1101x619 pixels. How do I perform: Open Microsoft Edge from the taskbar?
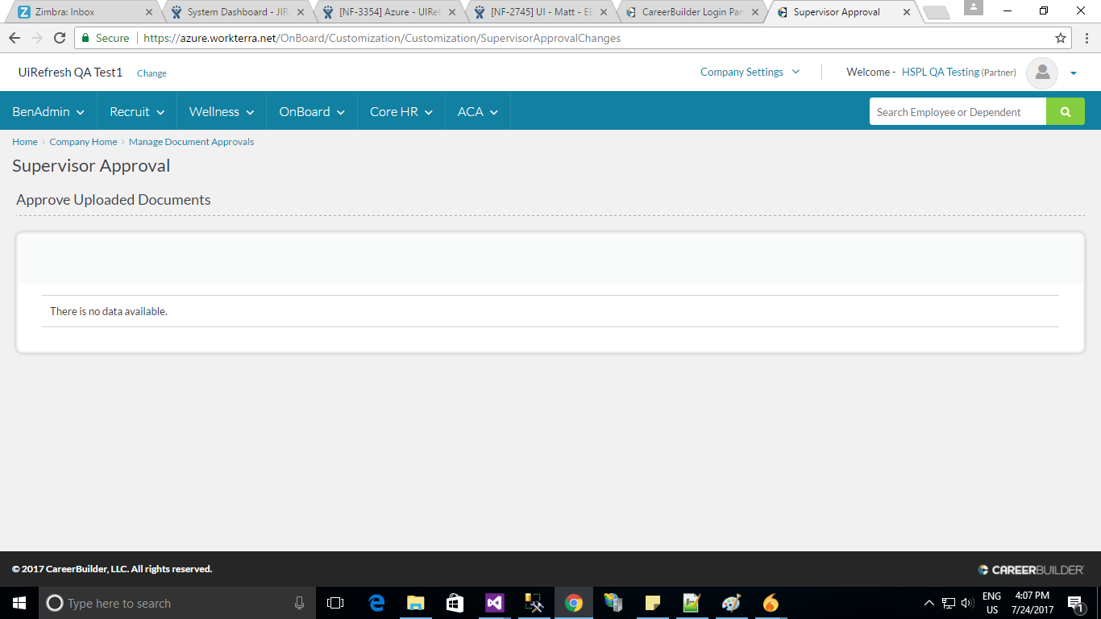tap(376, 603)
